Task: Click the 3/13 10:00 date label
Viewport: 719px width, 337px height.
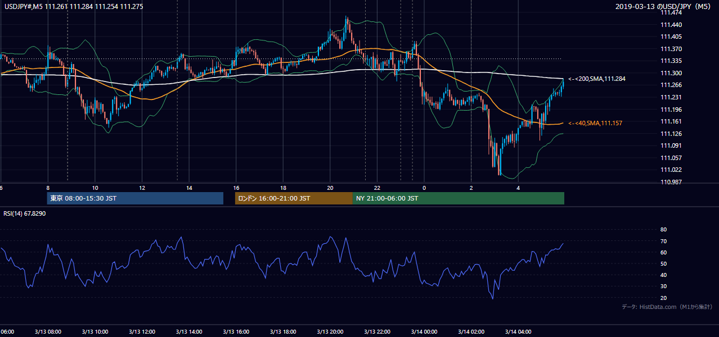Action: [x=95, y=331]
